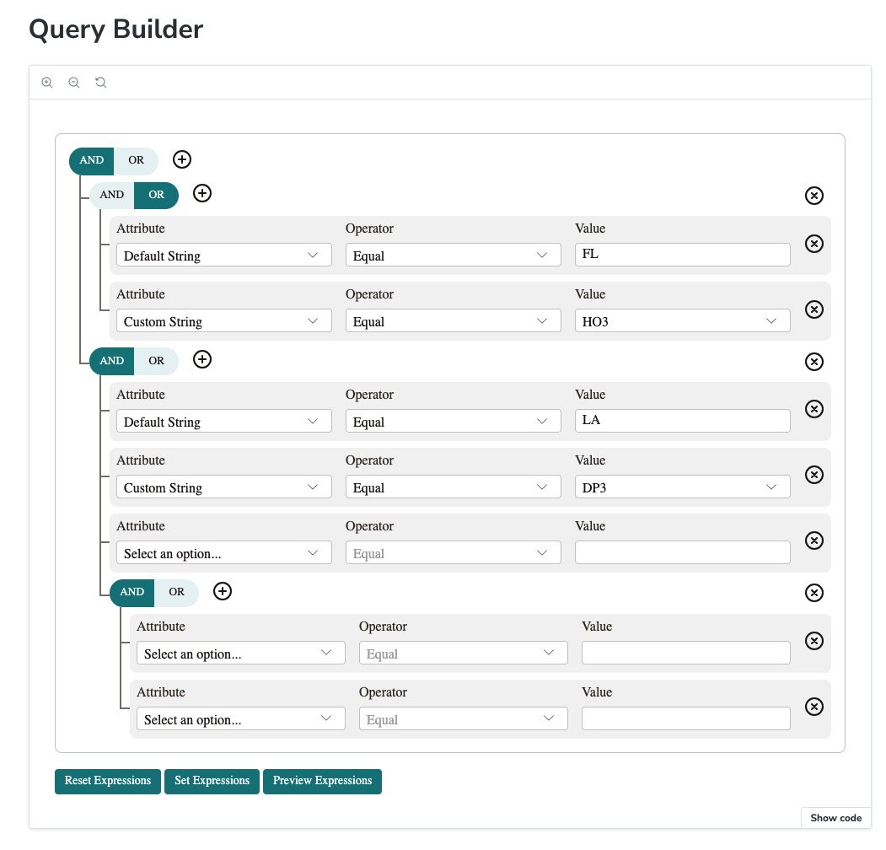Open the HO3 value dropdown
The width and height of the screenshot is (886, 850).
(x=683, y=320)
